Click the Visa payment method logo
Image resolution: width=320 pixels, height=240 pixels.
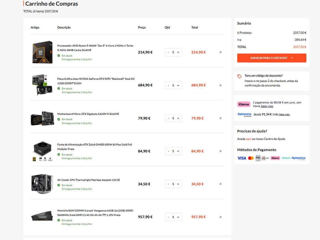pyautogui.click(x=242, y=158)
